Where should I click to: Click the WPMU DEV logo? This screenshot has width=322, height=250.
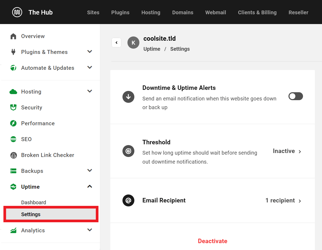tap(17, 12)
